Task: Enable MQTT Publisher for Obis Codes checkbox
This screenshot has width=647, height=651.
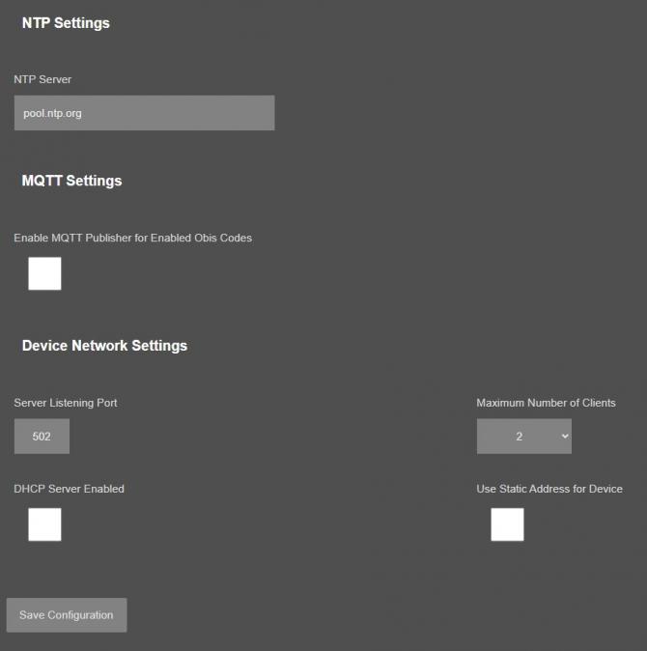Action: tap(44, 273)
